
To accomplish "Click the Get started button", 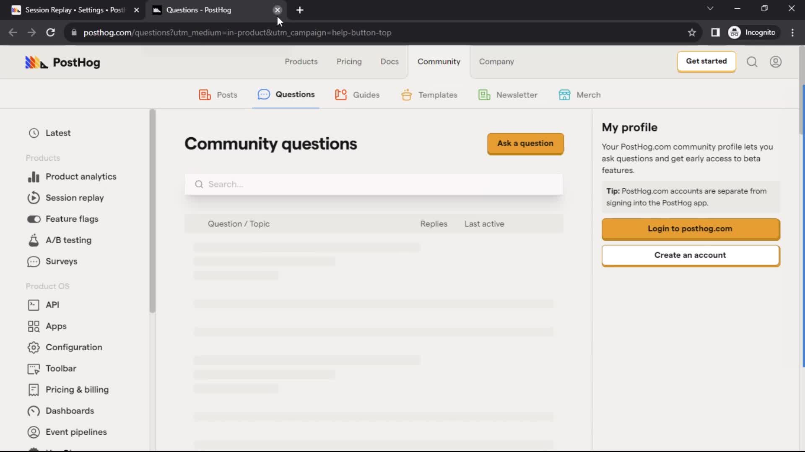I will pyautogui.click(x=706, y=62).
